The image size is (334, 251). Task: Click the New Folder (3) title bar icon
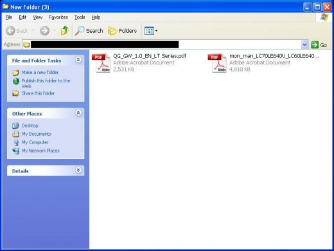click(6, 7)
